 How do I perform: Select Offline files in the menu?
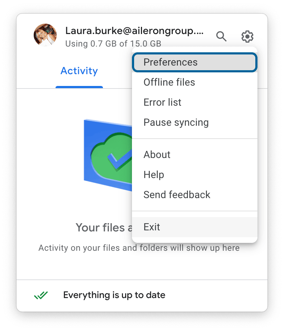coord(169,82)
